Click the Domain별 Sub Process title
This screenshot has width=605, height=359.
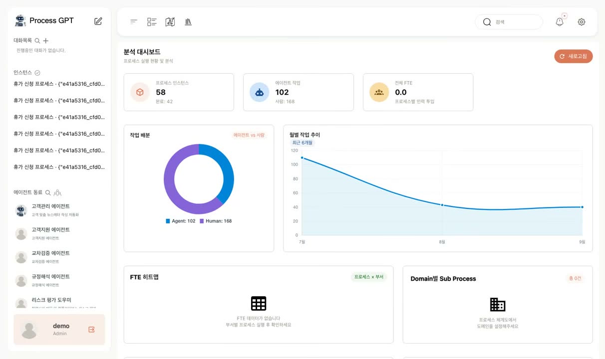443,279
